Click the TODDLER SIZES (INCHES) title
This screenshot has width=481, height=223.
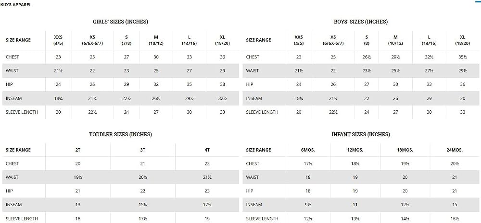(120, 134)
